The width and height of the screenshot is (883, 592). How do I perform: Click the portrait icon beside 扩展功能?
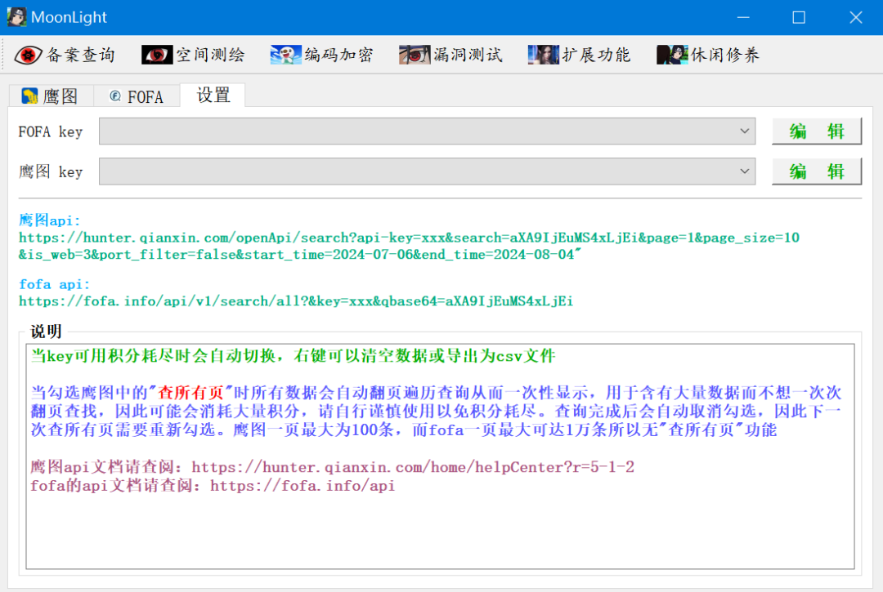click(x=544, y=55)
